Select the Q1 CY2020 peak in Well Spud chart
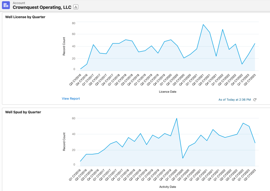This screenshot has width=270, height=191. (x=177, y=118)
